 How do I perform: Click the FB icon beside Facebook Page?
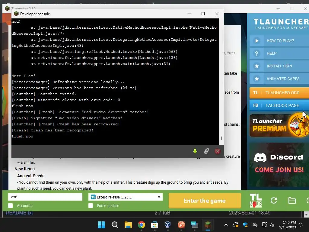(256, 105)
